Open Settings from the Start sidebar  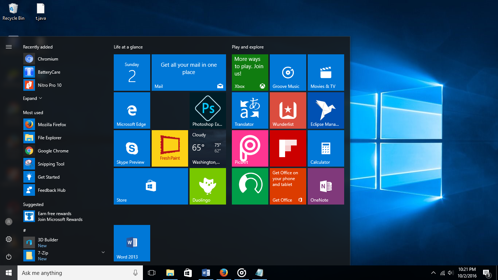pyautogui.click(x=9, y=239)
